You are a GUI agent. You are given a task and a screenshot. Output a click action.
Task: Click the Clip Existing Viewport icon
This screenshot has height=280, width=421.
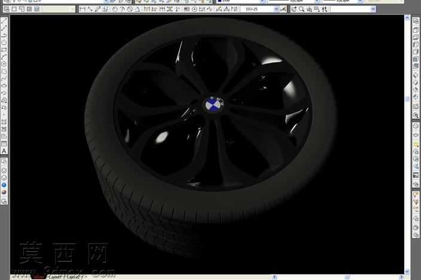[37, 9]
